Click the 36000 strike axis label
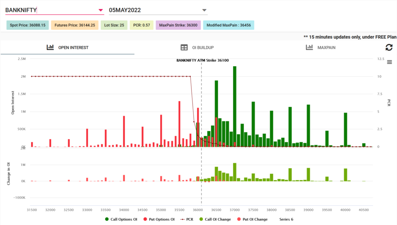This screenshot has height=225, width=397. tap(198, 210)
